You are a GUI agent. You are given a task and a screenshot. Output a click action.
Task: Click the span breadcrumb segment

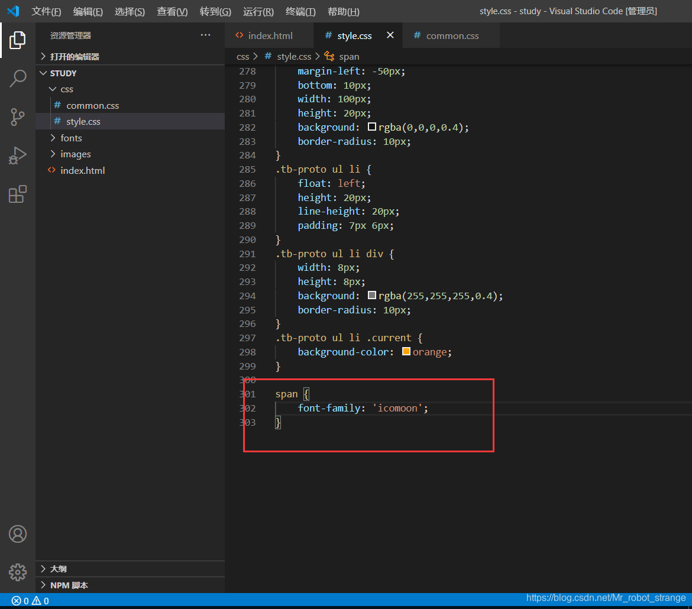coord(349,57)
